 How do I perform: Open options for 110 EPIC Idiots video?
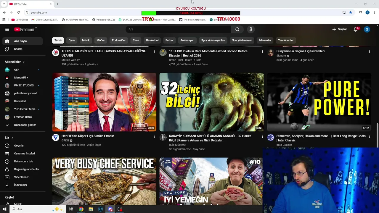tap(262, 51)
